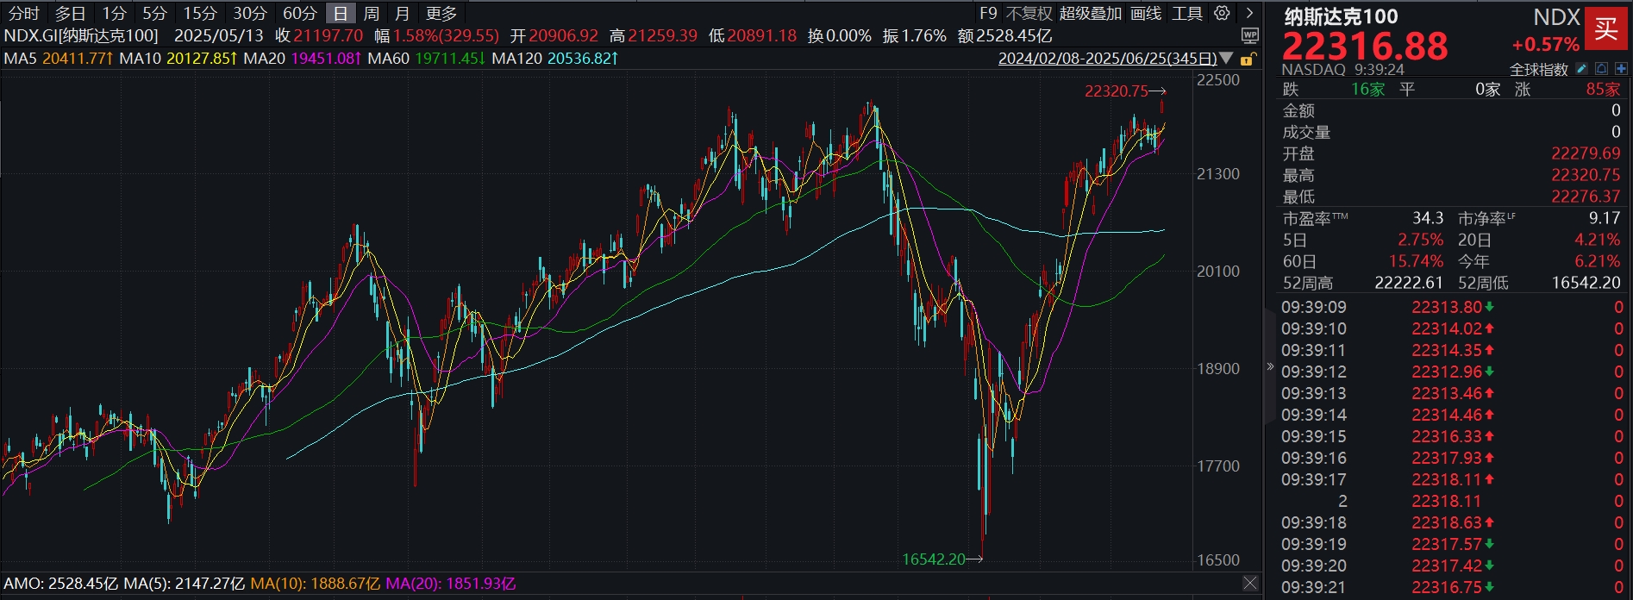Click the 今年 change value 6.21%
Image resolution: width=1633 pixels, height=600 pixels.
[1598, 261]
